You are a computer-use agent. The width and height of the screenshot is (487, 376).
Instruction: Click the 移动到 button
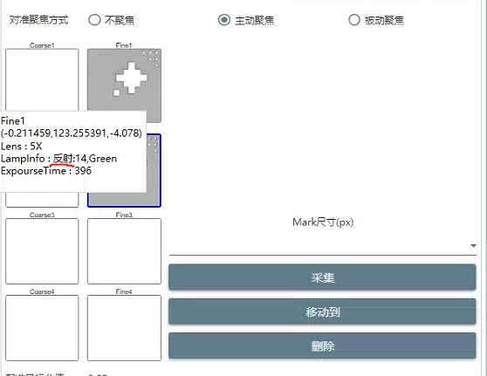click(x=322, y=311)
